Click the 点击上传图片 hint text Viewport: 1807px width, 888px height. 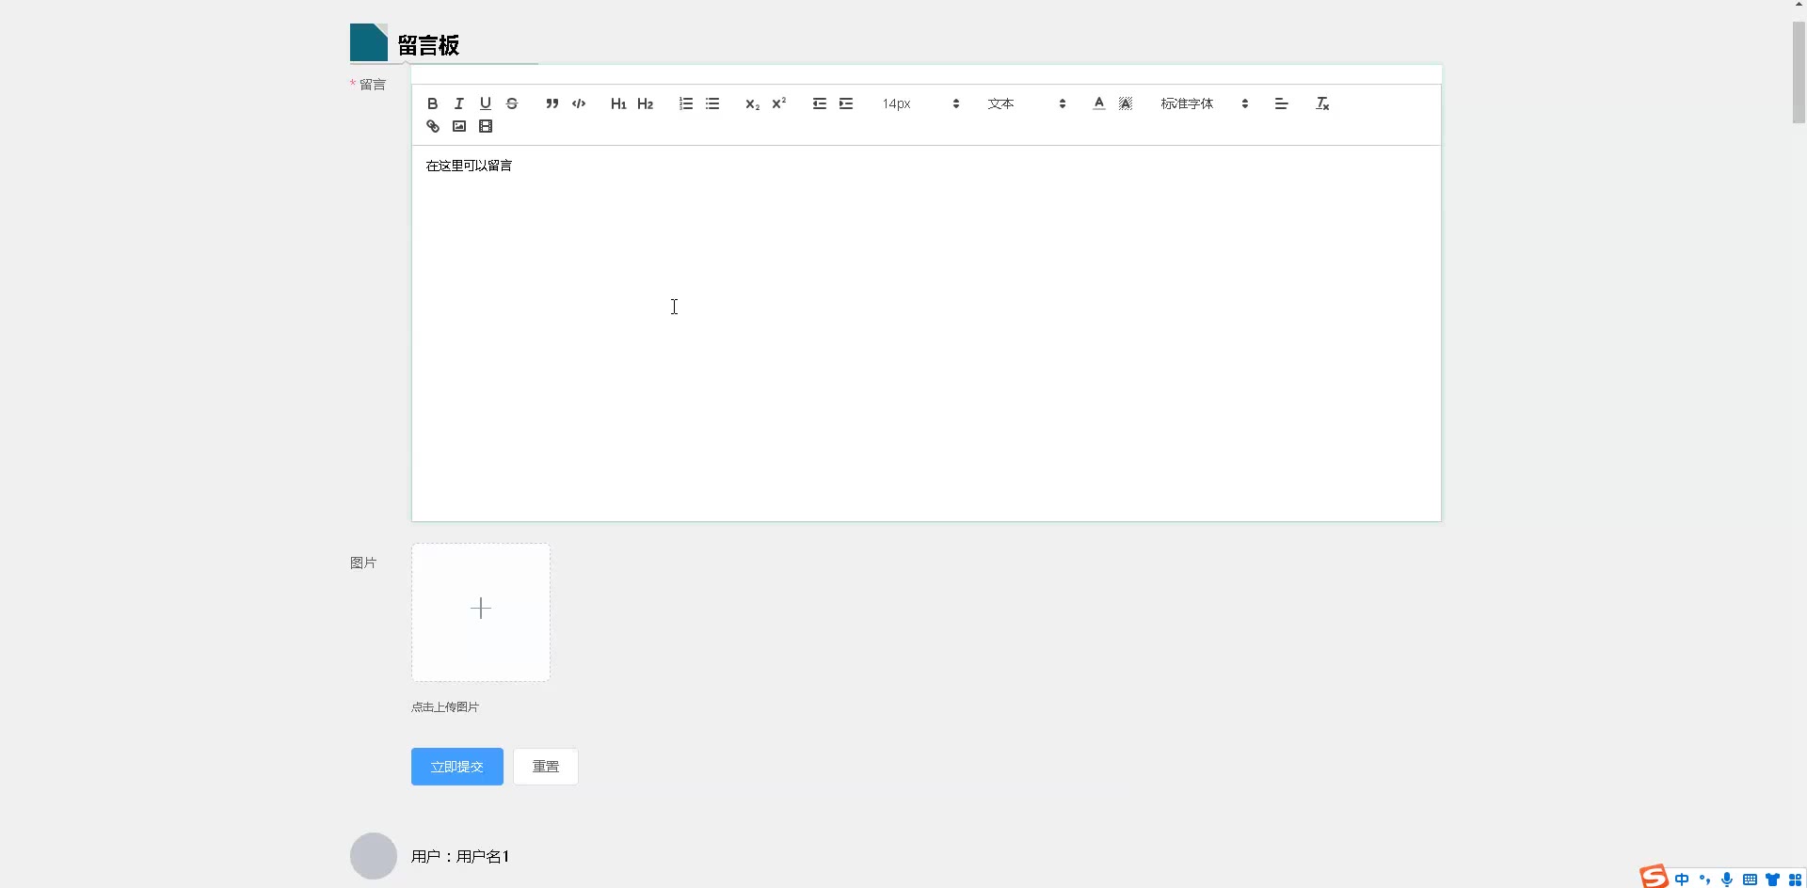(445, 707)
